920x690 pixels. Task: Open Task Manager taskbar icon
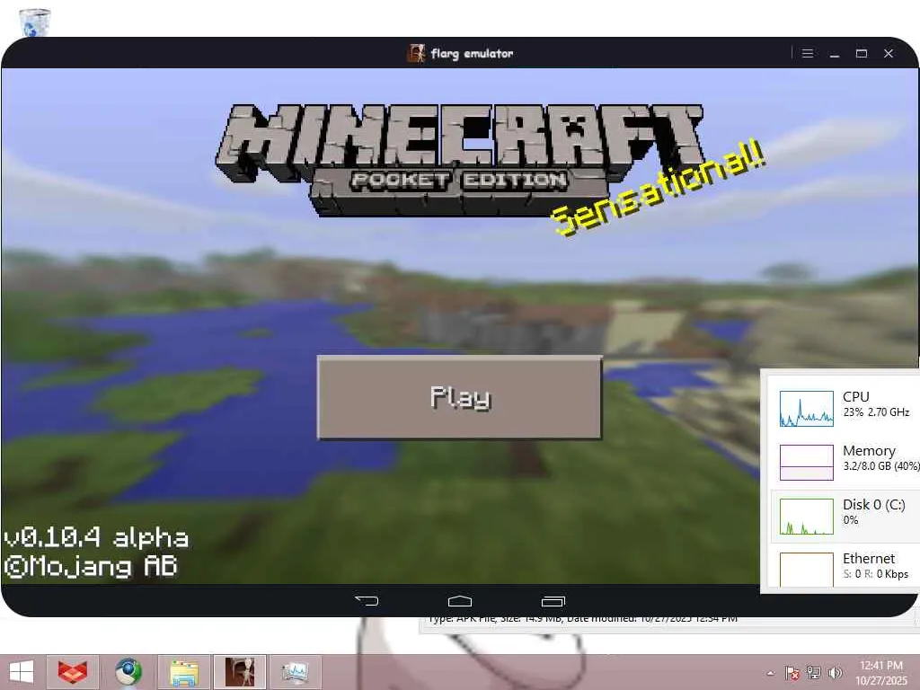(x=295, y=672)
